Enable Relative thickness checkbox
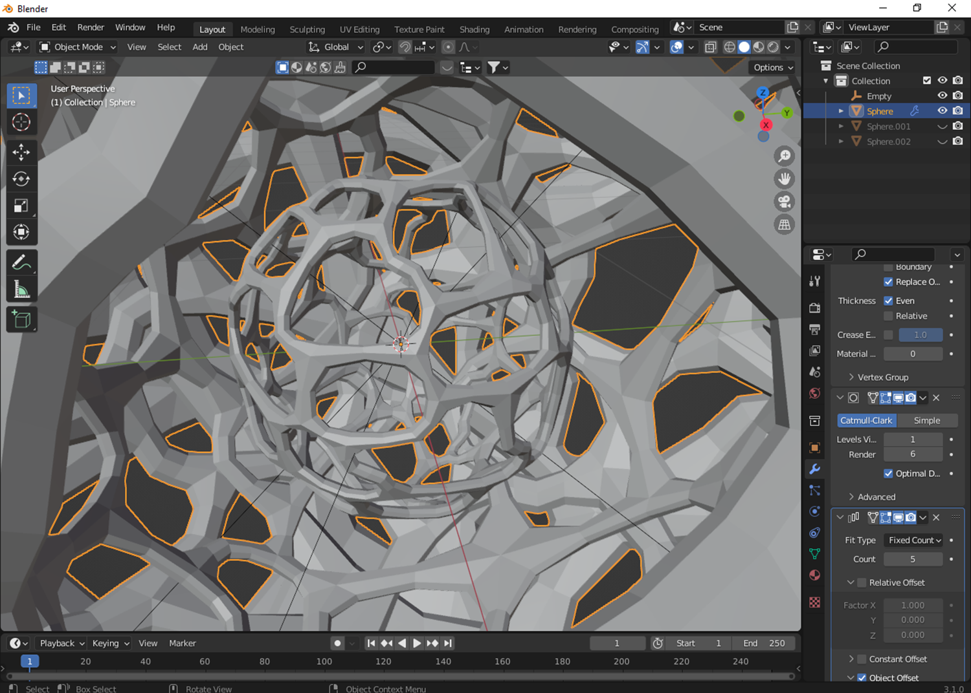The height and width of the screenshot is (693, 971). [888, 316]
